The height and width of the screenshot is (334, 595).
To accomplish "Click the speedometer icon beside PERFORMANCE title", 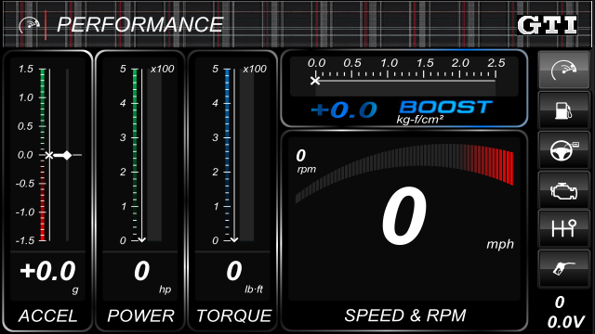I will 30,25.
